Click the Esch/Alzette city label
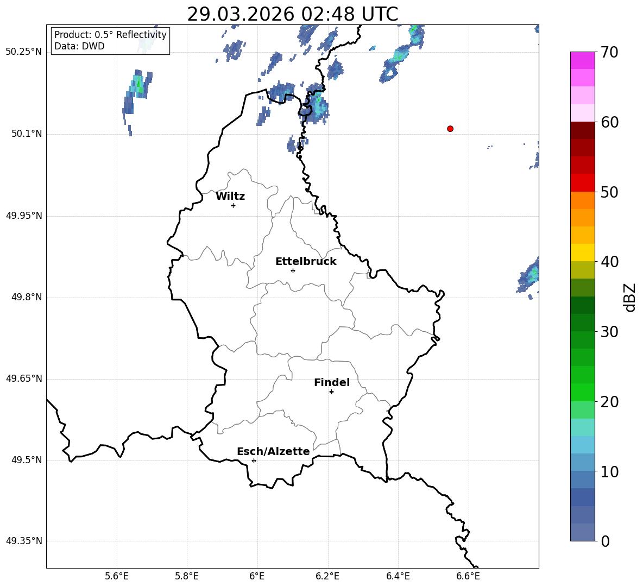This screenshot has width=643, height=587. coord(273,451)
